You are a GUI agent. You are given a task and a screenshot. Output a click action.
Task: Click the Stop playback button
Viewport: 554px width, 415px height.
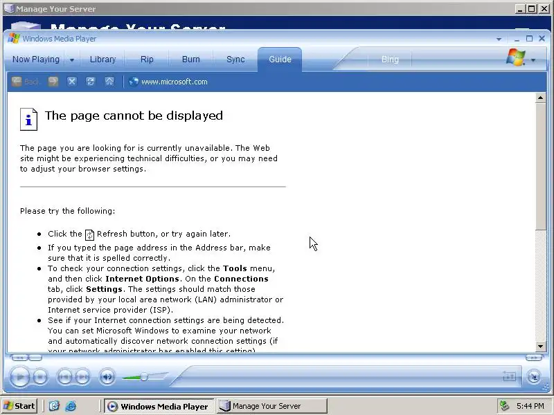click(x=40, y=377)
